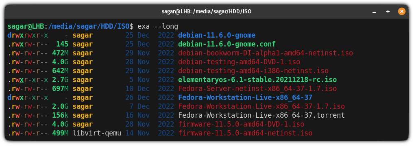Click permissions .rwxr-xr-x of elementaryos iso
This screenshot has width=414, height=146.
(x=28, y=80)
